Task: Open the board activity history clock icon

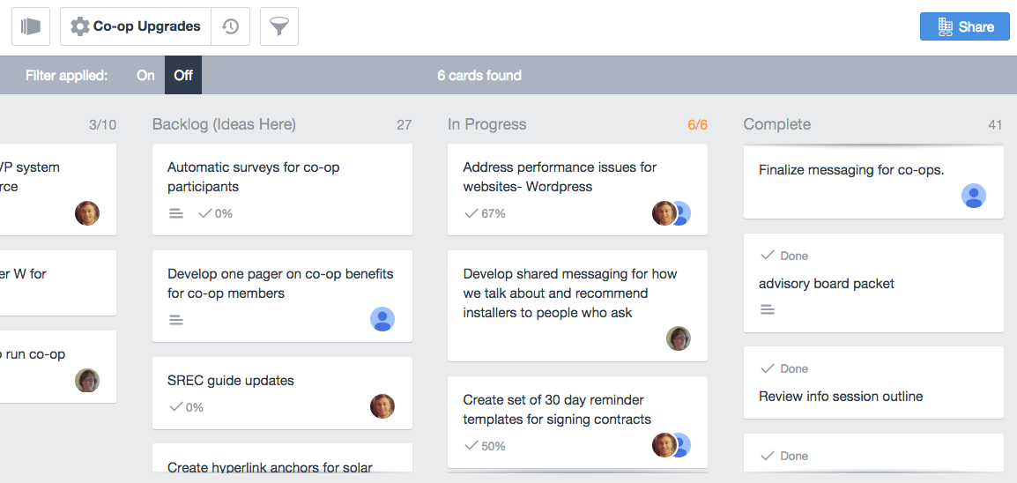Action: (230, 26)
